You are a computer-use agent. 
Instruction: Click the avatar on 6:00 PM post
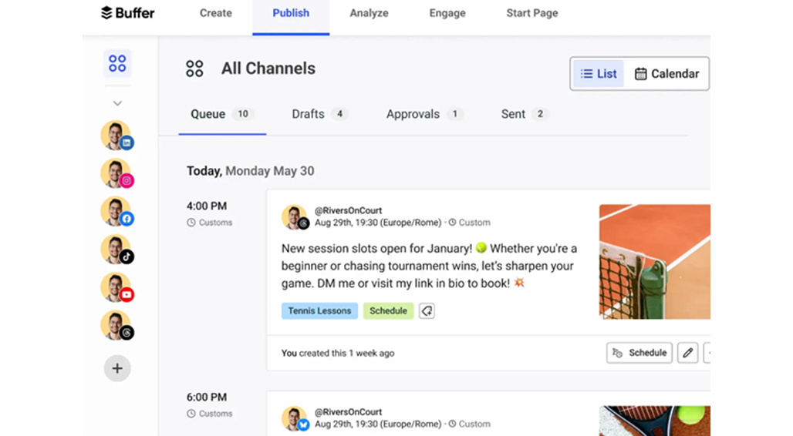click(295, 419)
